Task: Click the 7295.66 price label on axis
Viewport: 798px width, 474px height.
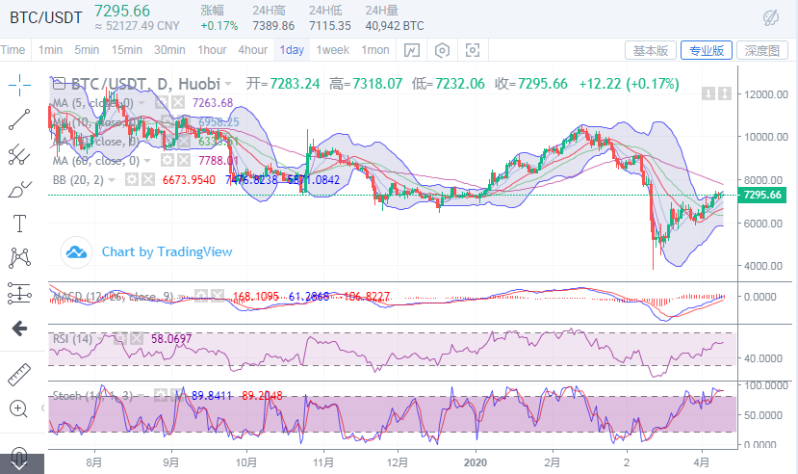Action: [x=761, y=195]
